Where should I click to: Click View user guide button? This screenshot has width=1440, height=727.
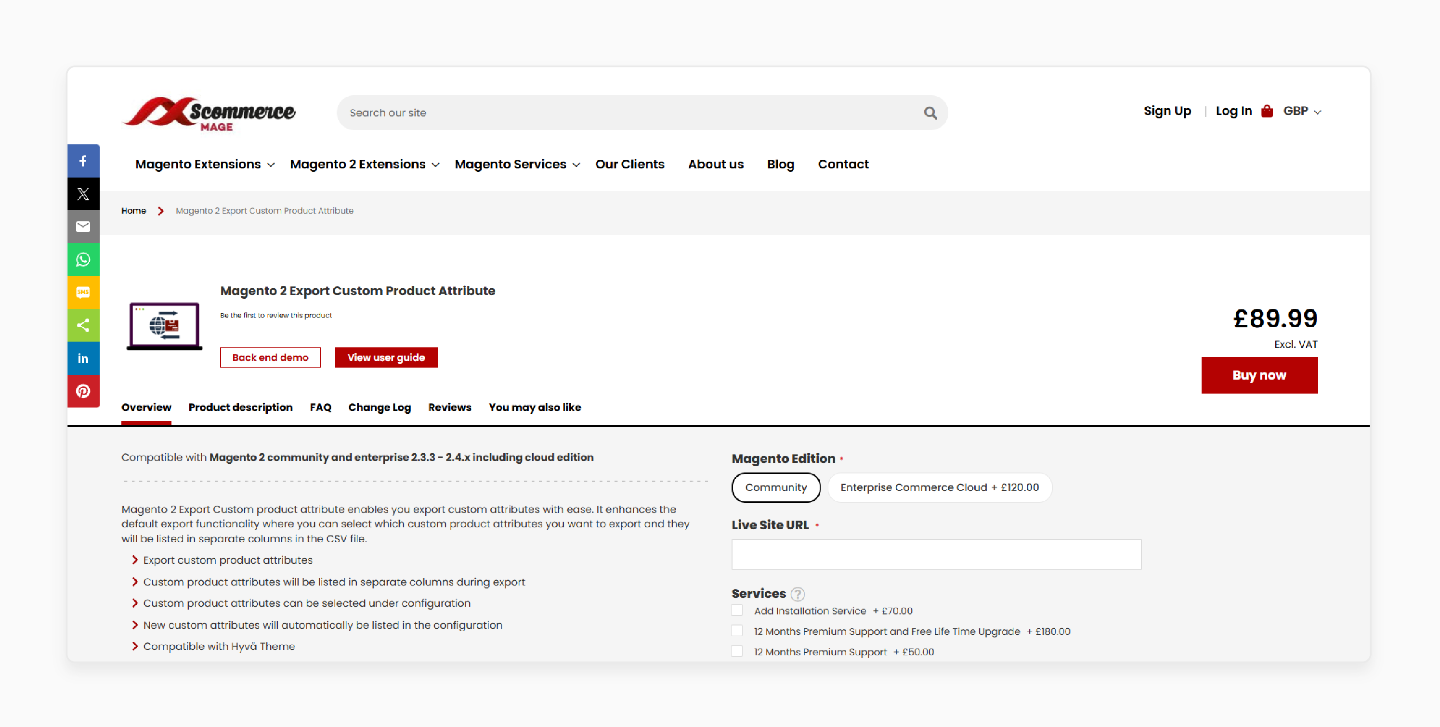click(386, 357)
